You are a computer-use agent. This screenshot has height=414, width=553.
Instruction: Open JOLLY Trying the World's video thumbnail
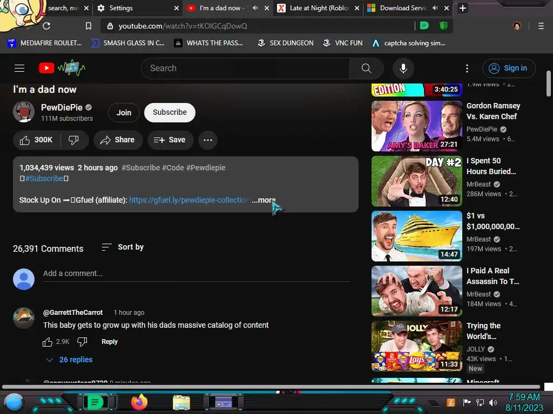[416, 346]
